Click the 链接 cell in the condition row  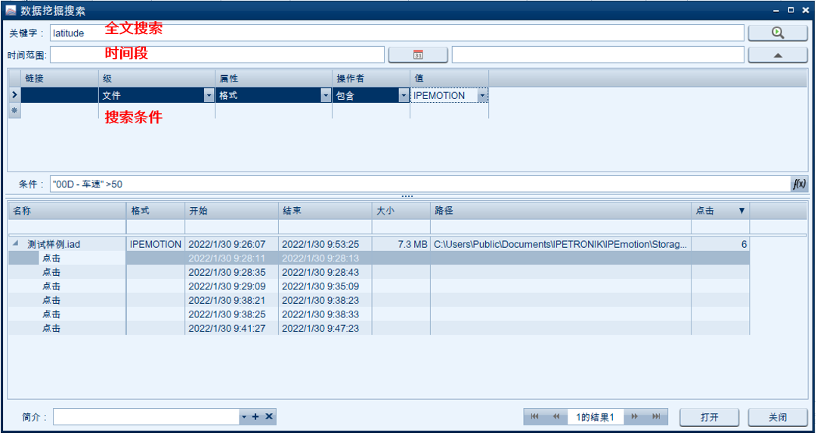pos(60,96)
